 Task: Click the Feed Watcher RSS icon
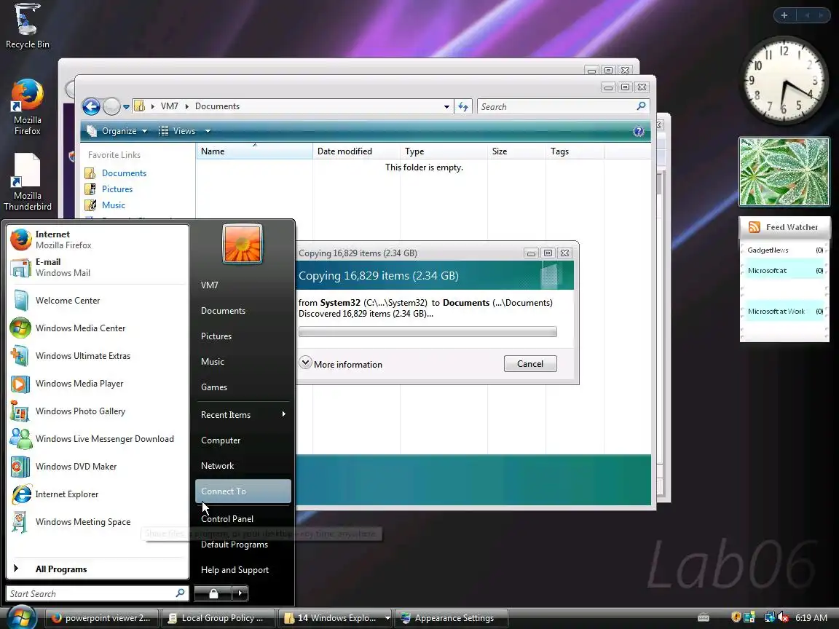[755, 227]
